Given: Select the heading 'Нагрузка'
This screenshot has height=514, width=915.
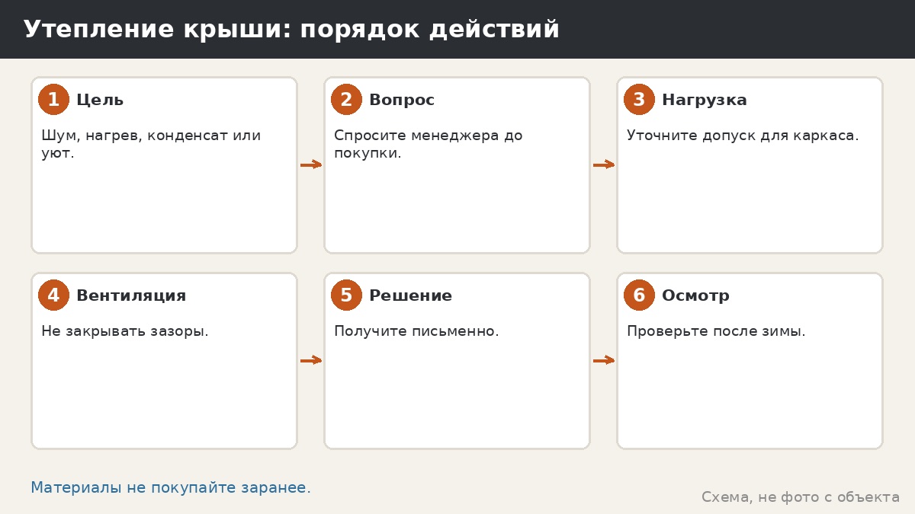Looking at the screenshot, I should click(705, 101).
